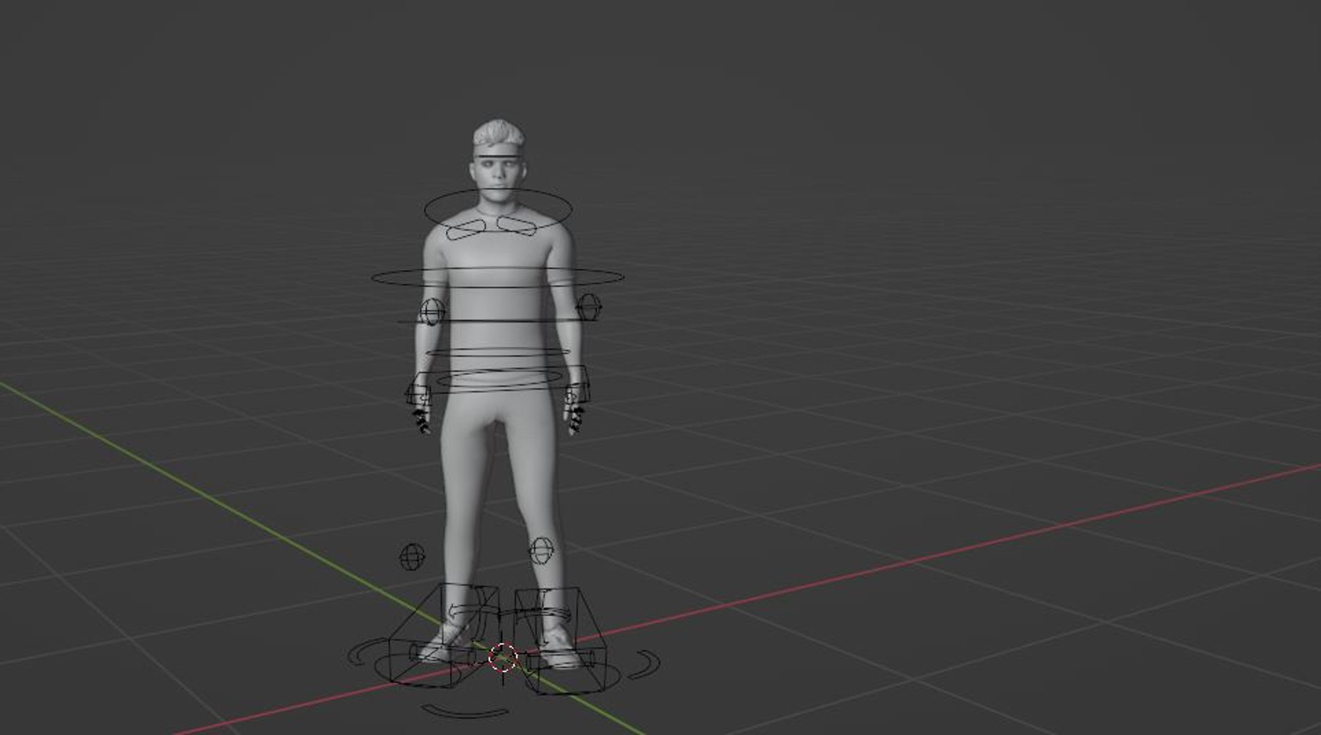The image size is (1321, 735).
Task: Click the character's hair mesh
Action: coord(500,132)
